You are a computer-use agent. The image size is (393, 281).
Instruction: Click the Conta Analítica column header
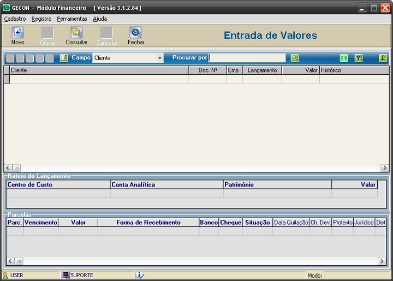tap(166, 184)
